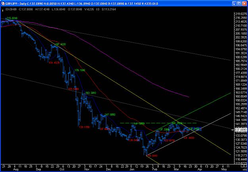Image resolution: width=248 pixels, height=172 pixels.
Task: Click the GBP/JPY chart window icon
Action: point(3,4)
